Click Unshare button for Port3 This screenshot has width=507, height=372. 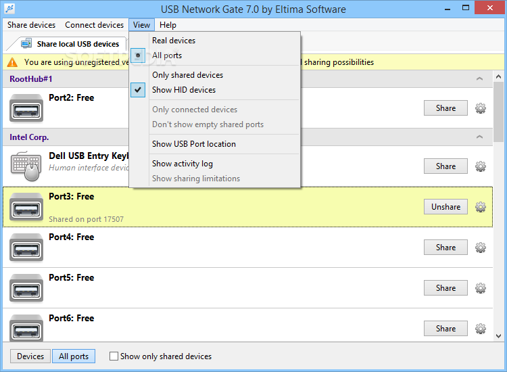(445, 207)
